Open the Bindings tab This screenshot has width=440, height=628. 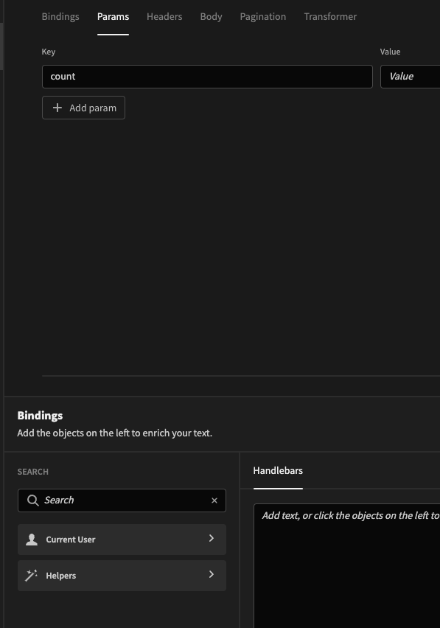click(x=60, y=16)
